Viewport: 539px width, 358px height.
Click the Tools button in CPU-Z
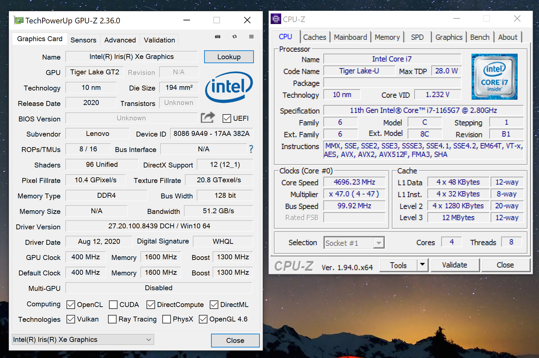[398, 265]
